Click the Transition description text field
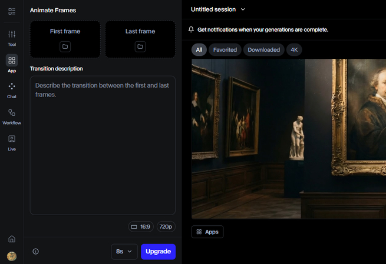Viewport: 386px width, 264px height. (103, 145)
